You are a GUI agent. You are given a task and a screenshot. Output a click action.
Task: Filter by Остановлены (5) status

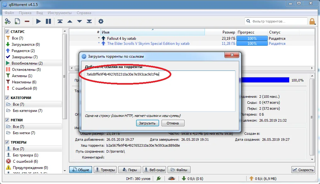point(26,70)
